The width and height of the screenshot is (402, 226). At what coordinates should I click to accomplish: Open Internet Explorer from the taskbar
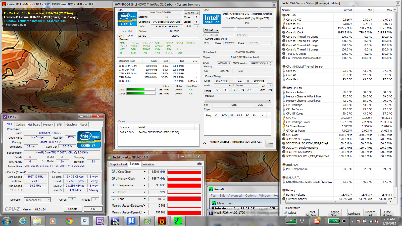[x=23, y=221]
